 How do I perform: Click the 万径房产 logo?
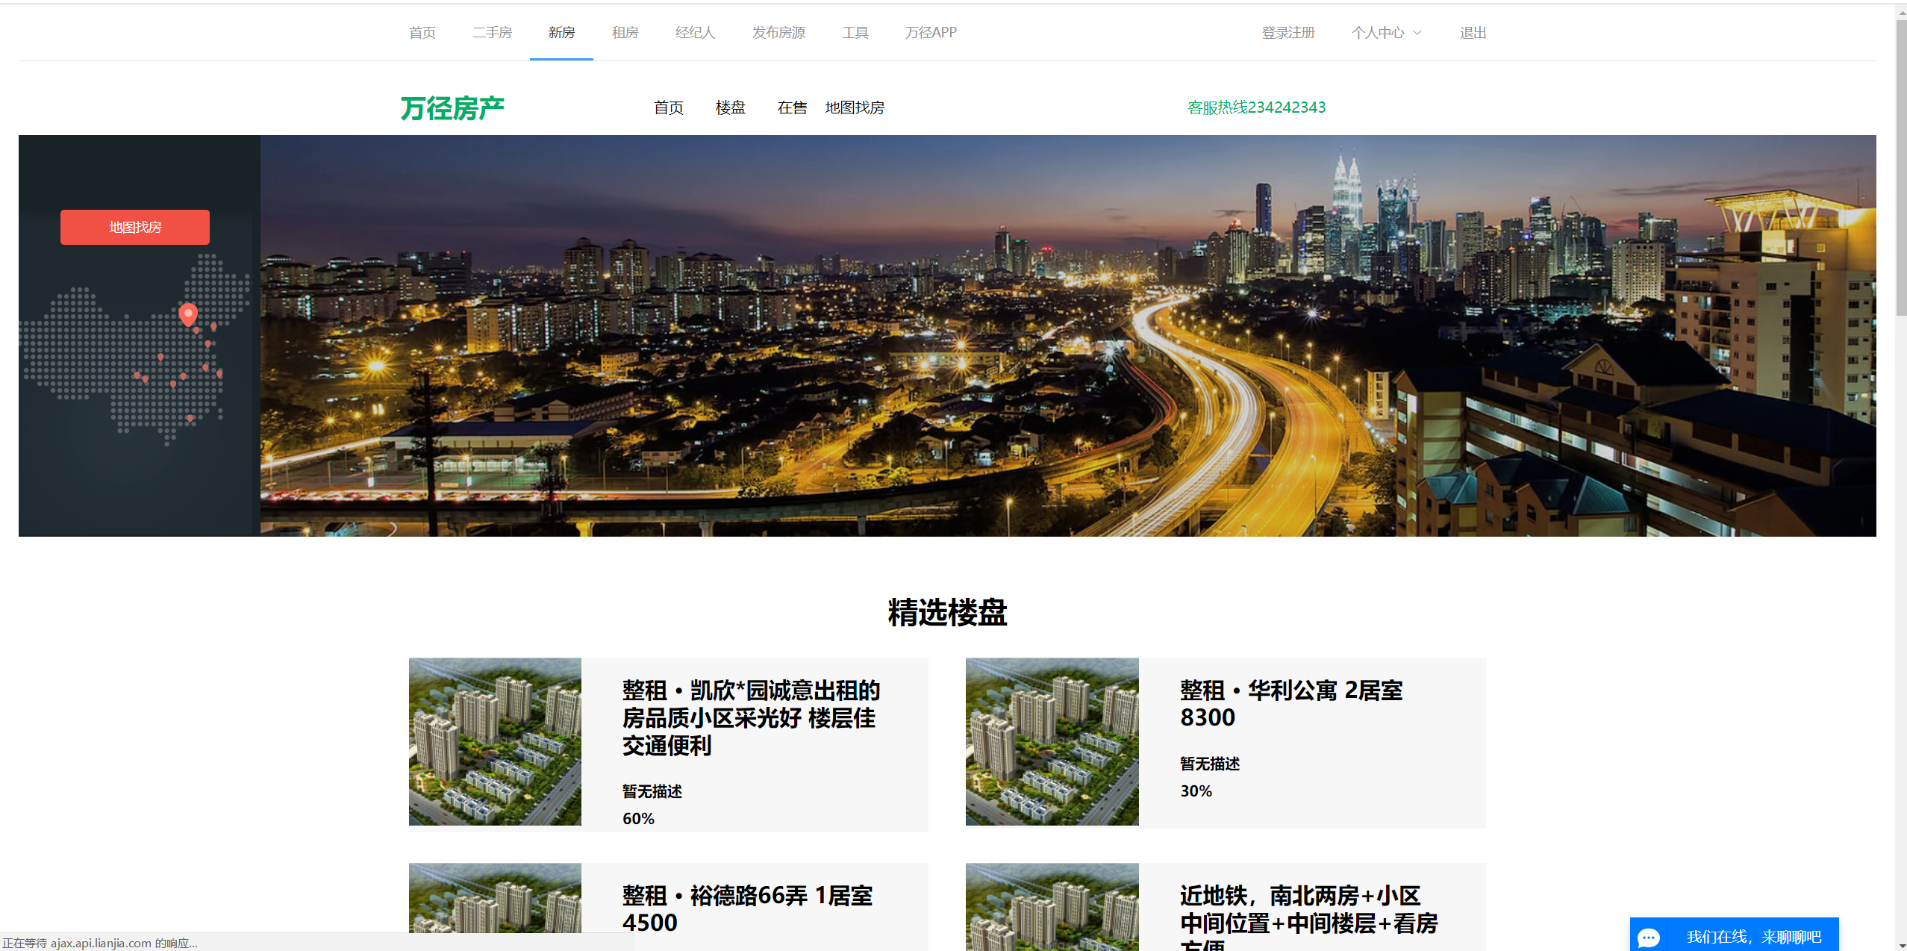tap(452, 108)
